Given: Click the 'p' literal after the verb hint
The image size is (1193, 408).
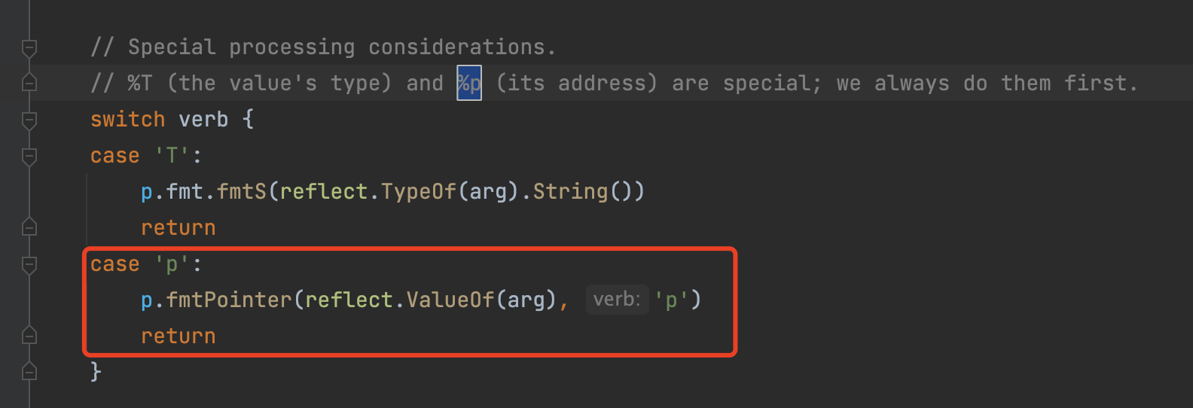Looking at the screenshot, I should 671,300.
